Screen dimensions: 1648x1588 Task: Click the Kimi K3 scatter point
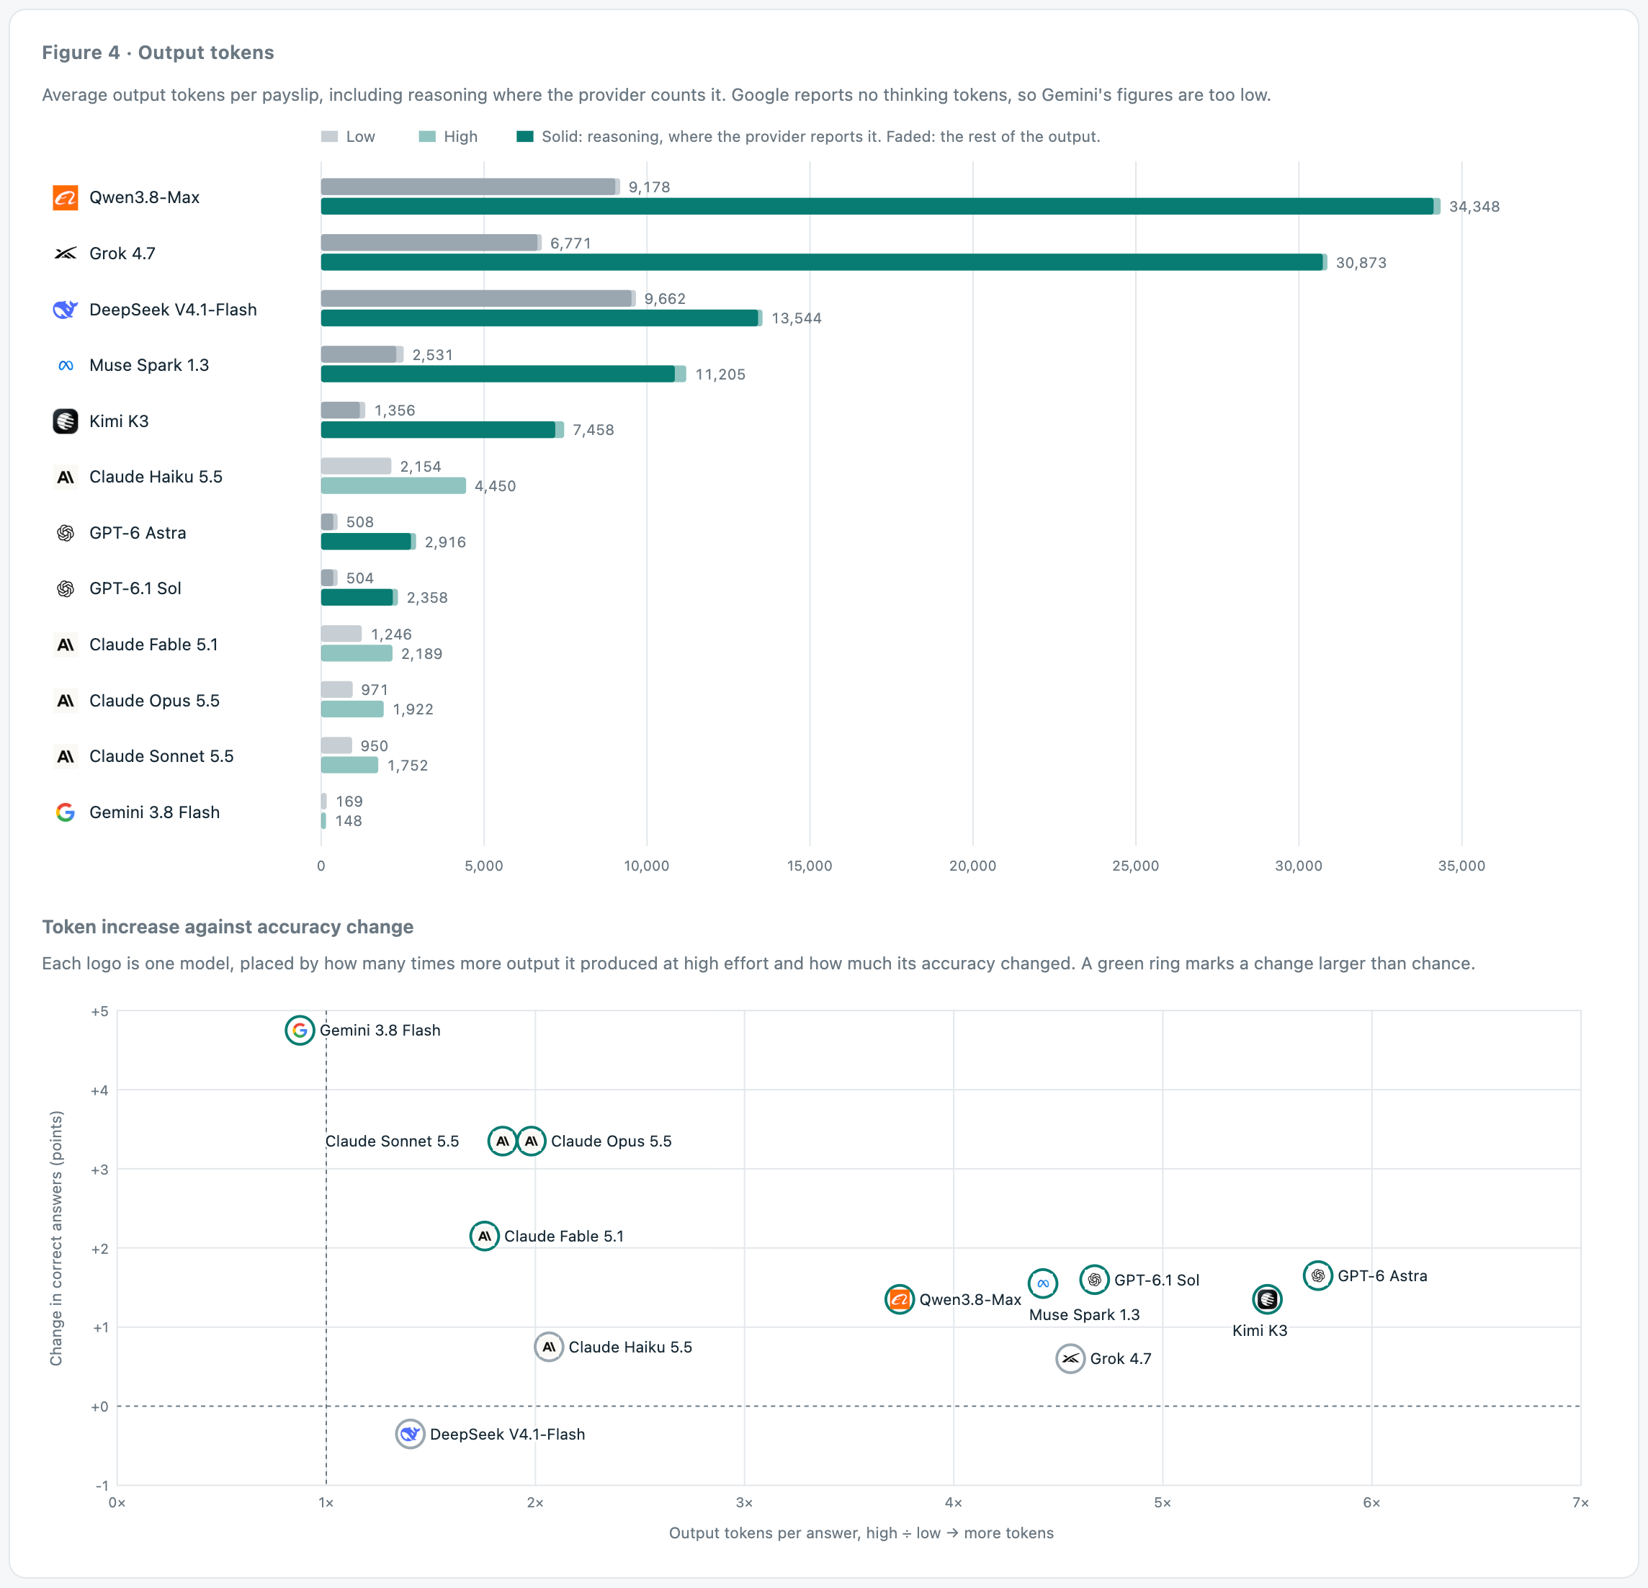pos(1267,1298)
